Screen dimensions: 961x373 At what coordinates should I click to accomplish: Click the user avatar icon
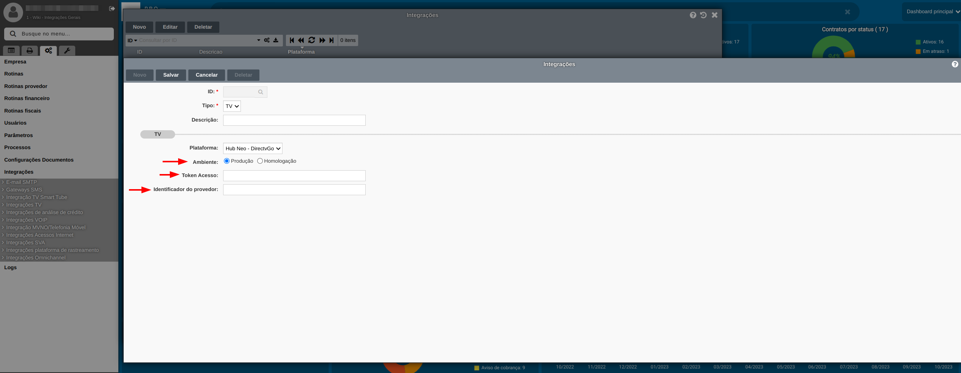(x=13, y=12)
